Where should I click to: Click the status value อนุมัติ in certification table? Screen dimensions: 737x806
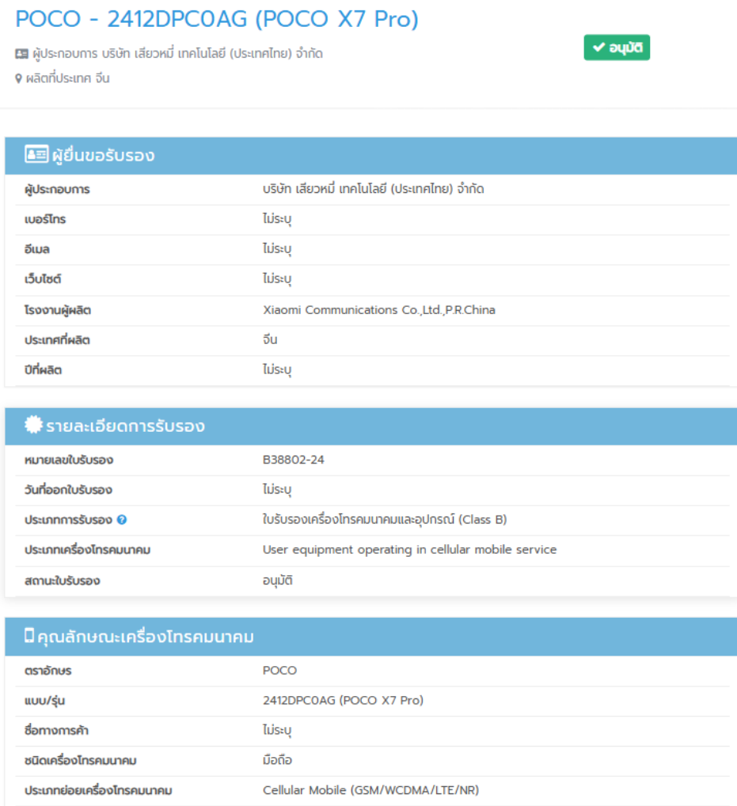pyautogui.click(x=278, y=581)
